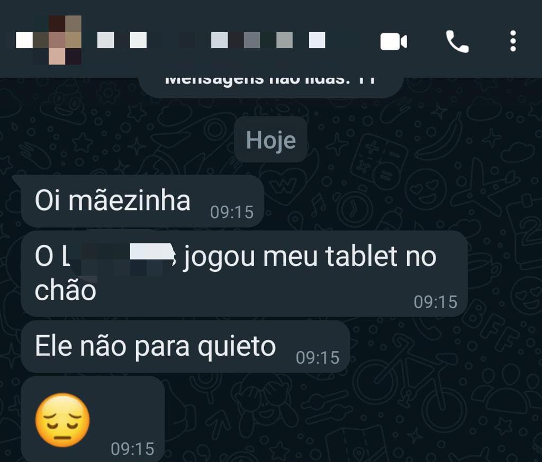Click the 09:15 timestamp on the tablet message
Image resolution: width=542 pixels, height=462 pixels.
pyautogui.click(x=436, y=302)
